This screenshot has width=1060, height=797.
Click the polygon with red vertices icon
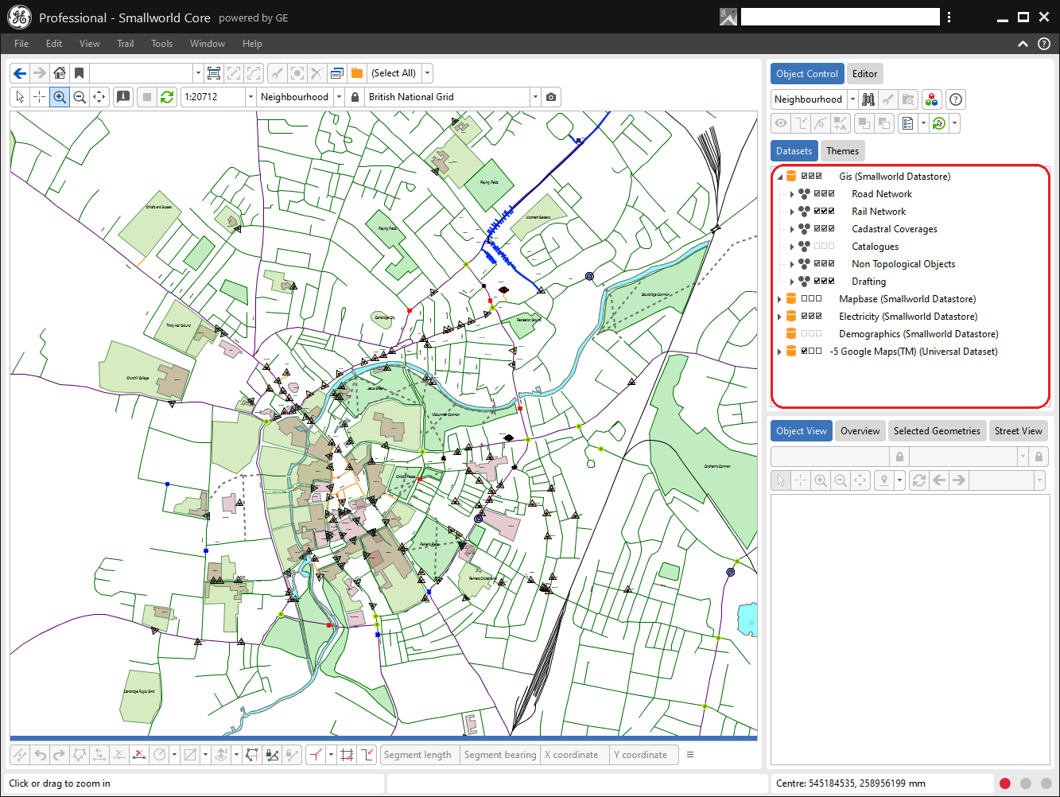pos(252,755)
